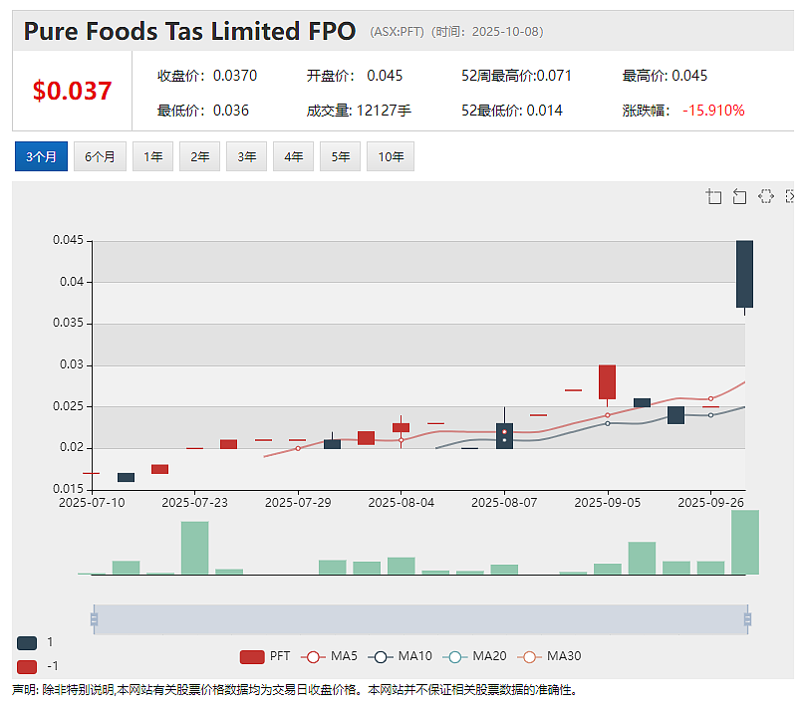Click the red swatch labeled -1

click(x=27, y=667)
